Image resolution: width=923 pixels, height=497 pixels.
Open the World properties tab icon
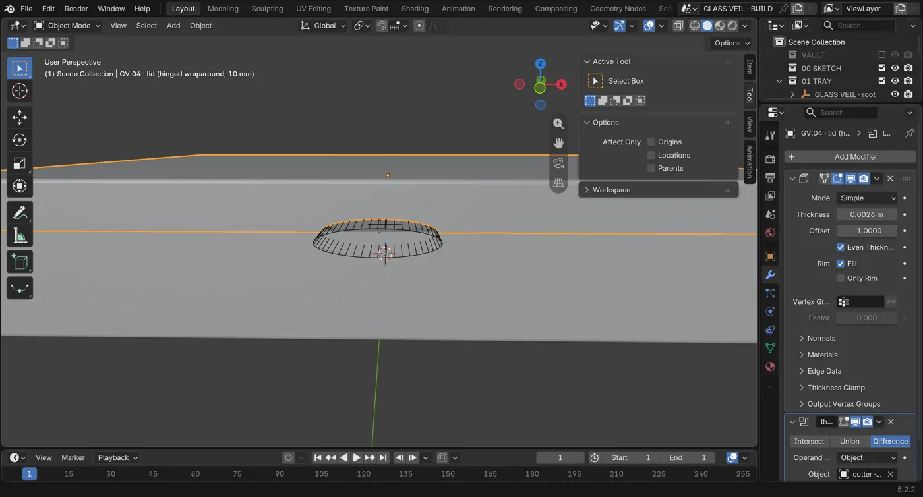tap(770, 233)
